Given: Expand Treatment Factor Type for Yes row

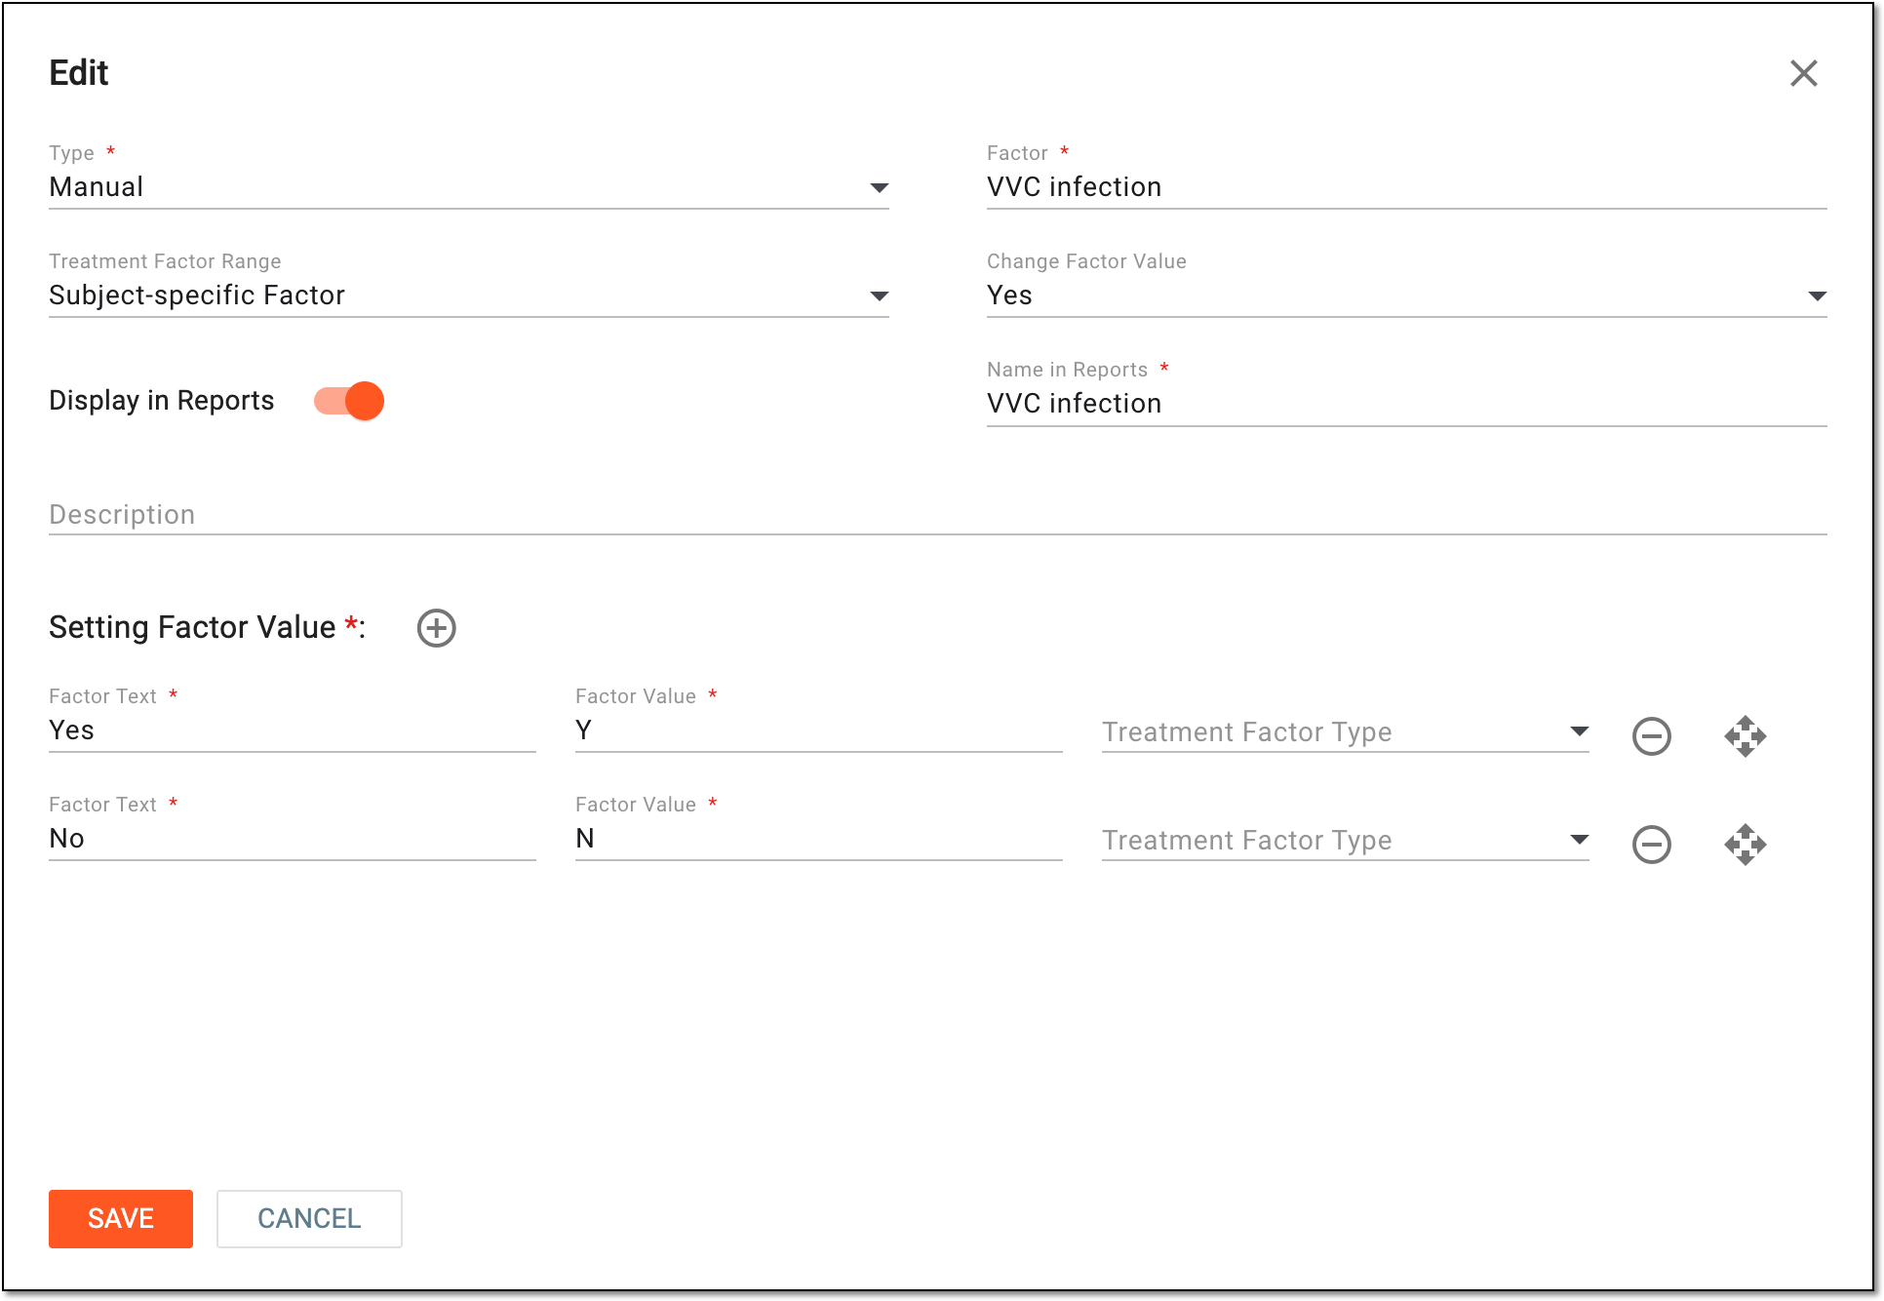Looking at the screenshot, I should tap(1345, 732).
